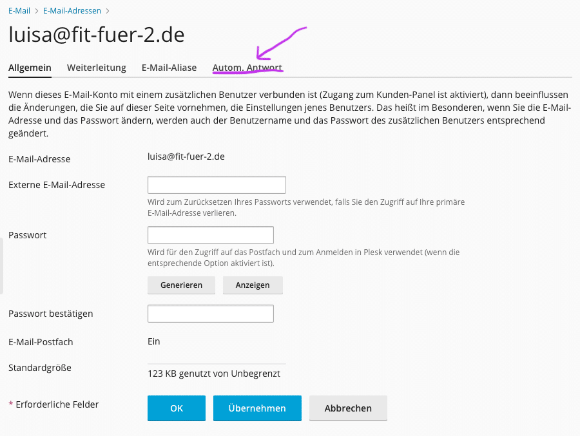Click into the Passwort input field
The height and width of the screenshot is (436, 580).
click(x=211, y=235)
